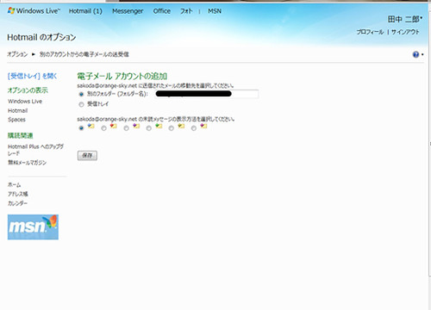Click the 保存 save button

pyautogui.click(x=87, y=156)
